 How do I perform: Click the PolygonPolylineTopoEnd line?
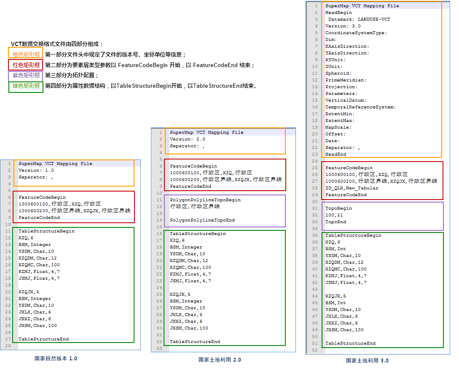point(202,220)
